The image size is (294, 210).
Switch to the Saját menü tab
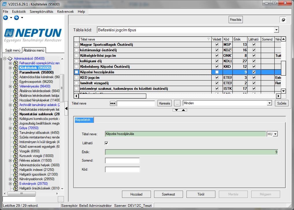pyautogui.click(x=12, y=50)
